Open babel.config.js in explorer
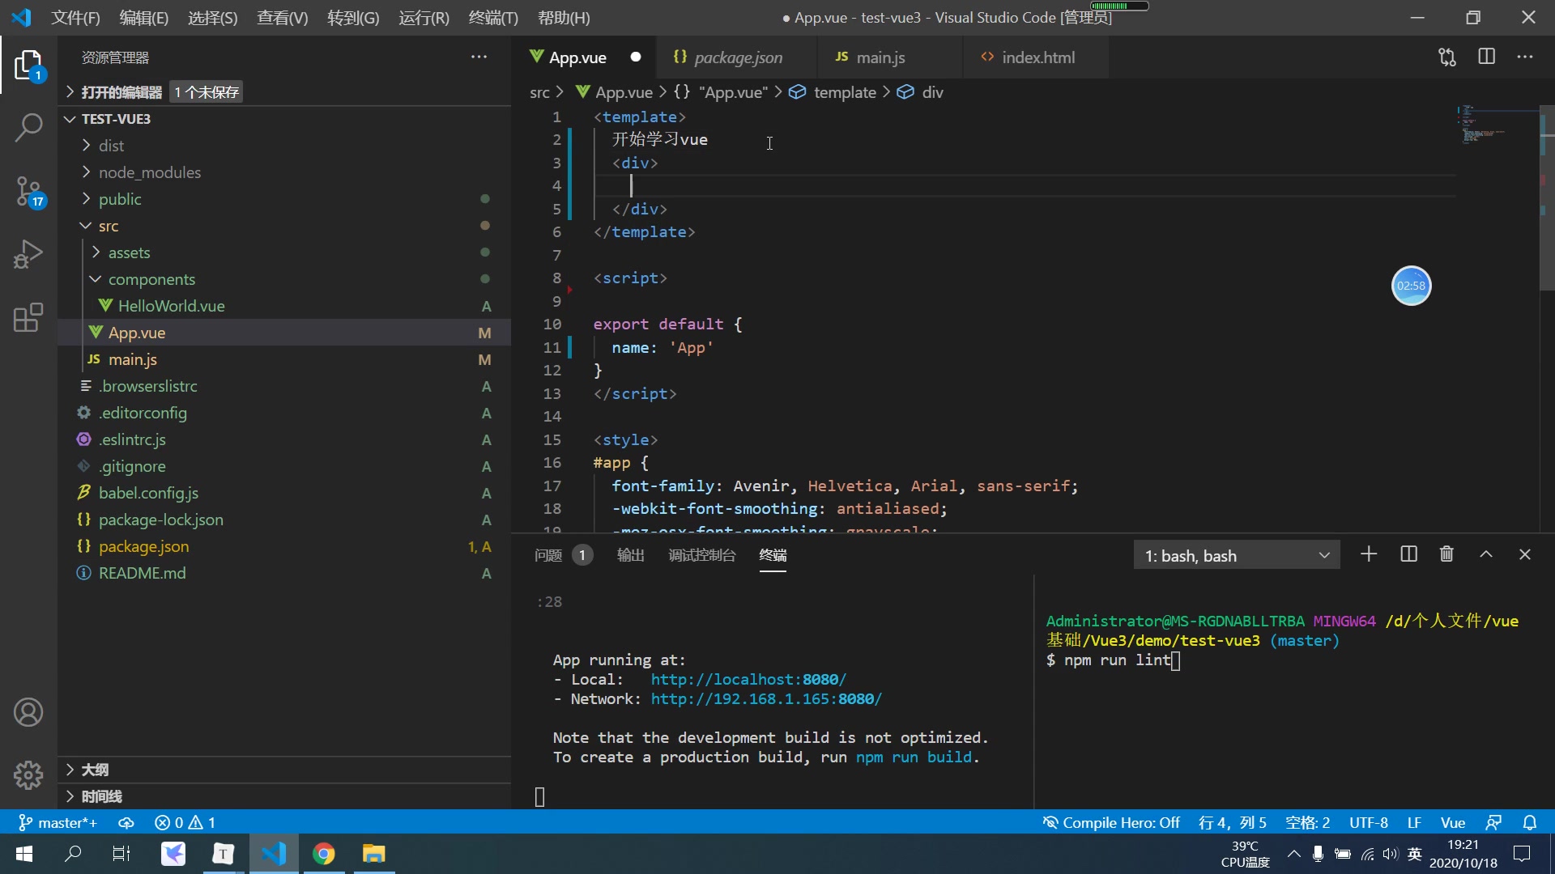Viewport: 1555px width, 874px height. pos(283,493)
